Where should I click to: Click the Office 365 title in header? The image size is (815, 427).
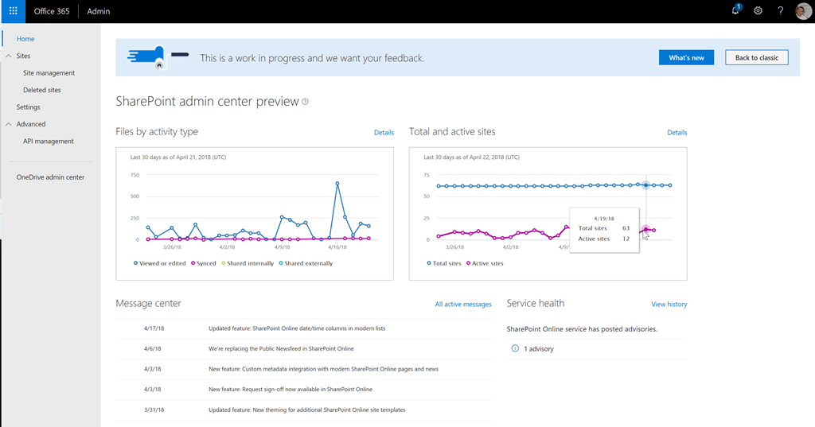click(x=52, y=11)
